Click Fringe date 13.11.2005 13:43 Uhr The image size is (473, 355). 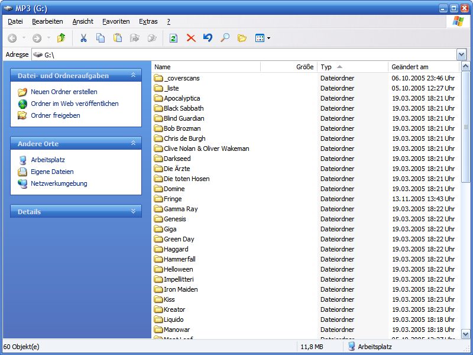click(423, 199)
